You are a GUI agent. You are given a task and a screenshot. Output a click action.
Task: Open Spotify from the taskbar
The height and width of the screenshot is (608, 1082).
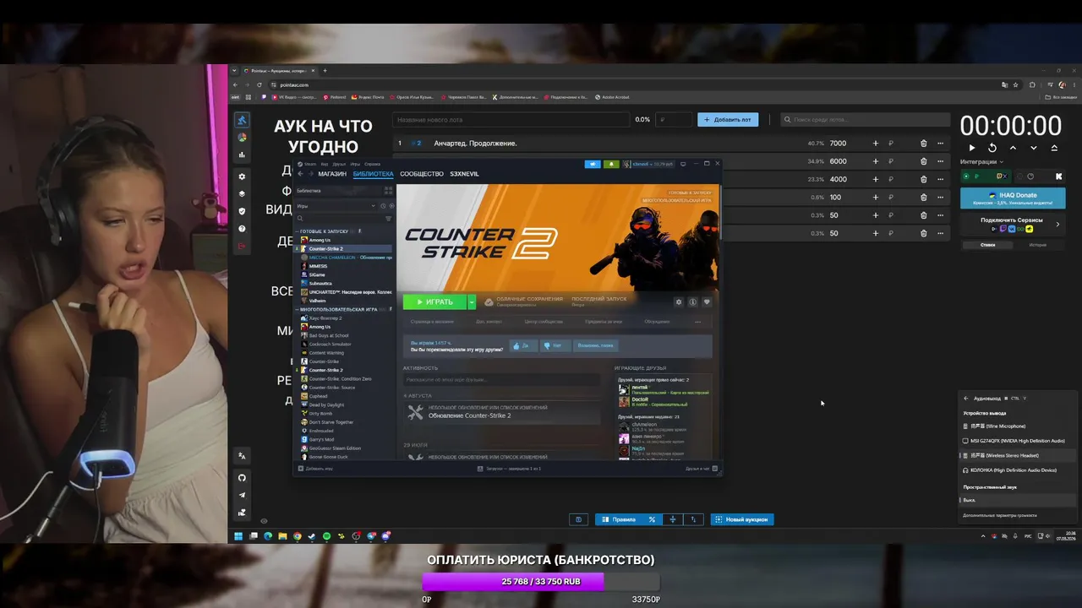point(326,536)
